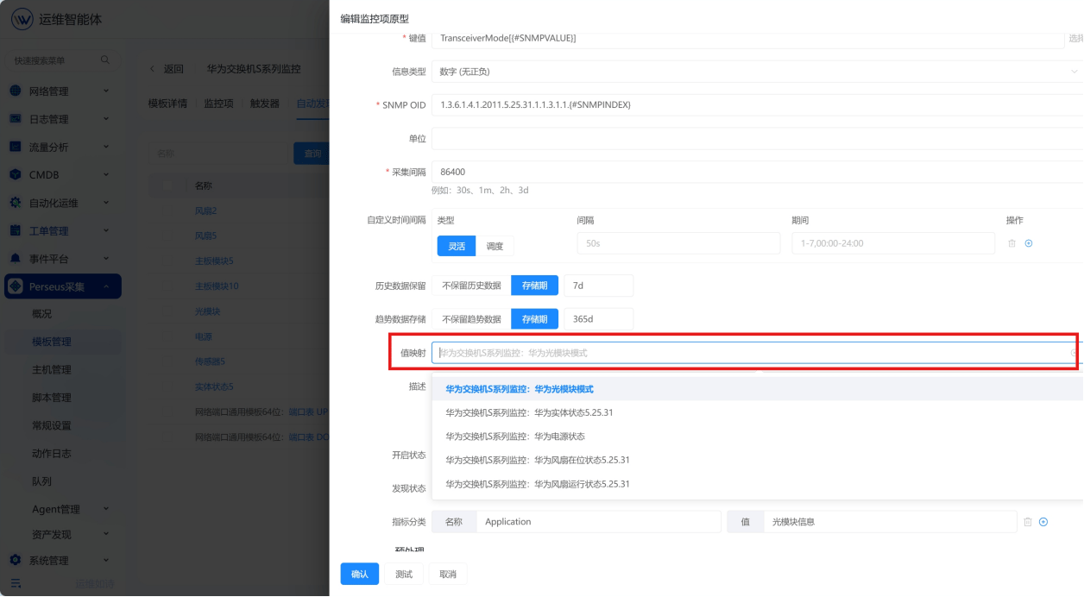This screenshot has width=1084, height=597.
Task: Click the sidebar collapse icon at bottom
Action: click(x=15, y=583)
